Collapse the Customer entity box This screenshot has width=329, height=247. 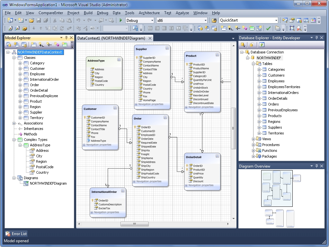click(115, 108)
